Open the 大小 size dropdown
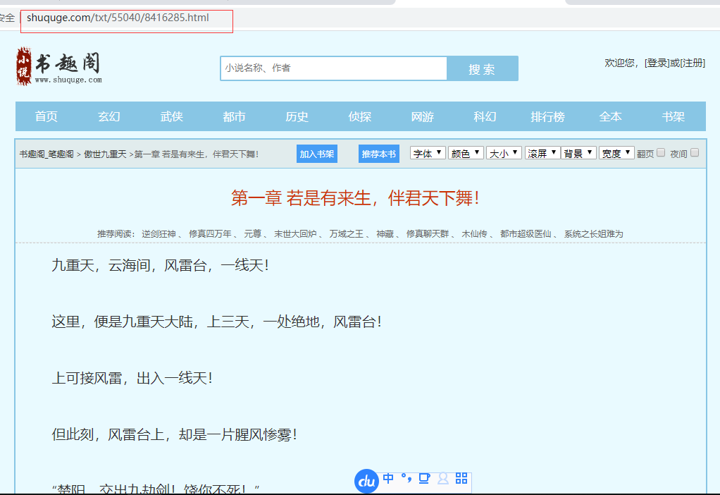 pos(504,153)
